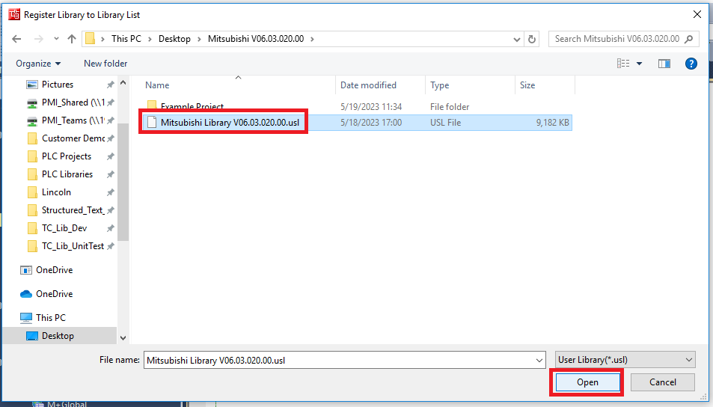Click the Search Mitsubishi V06.03.020.00 box

click(617, 39)
